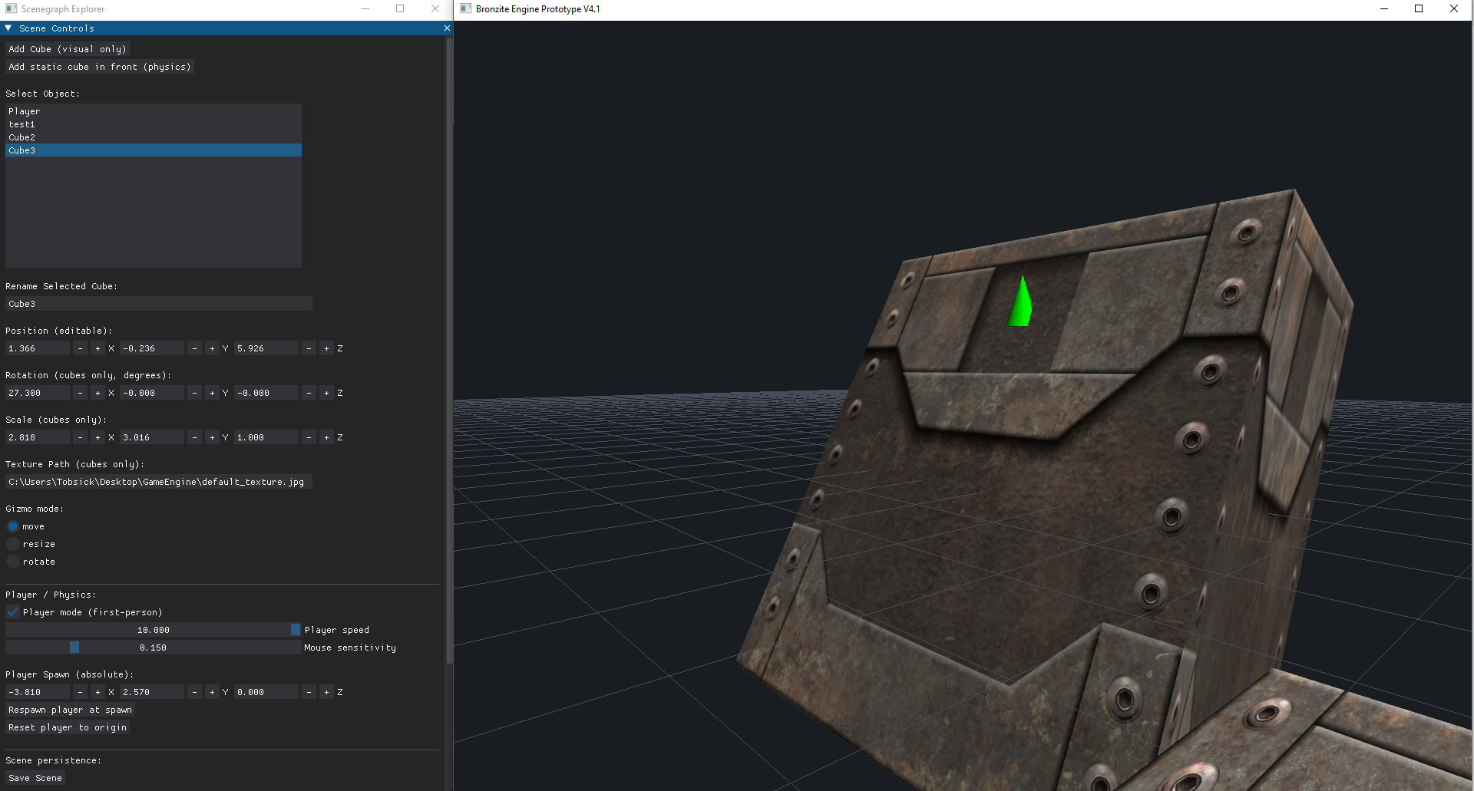Decrease Player Spawn Z with minus button
Image resolution: width=1474 pixels, height=791 pixels.
(309, 692)
